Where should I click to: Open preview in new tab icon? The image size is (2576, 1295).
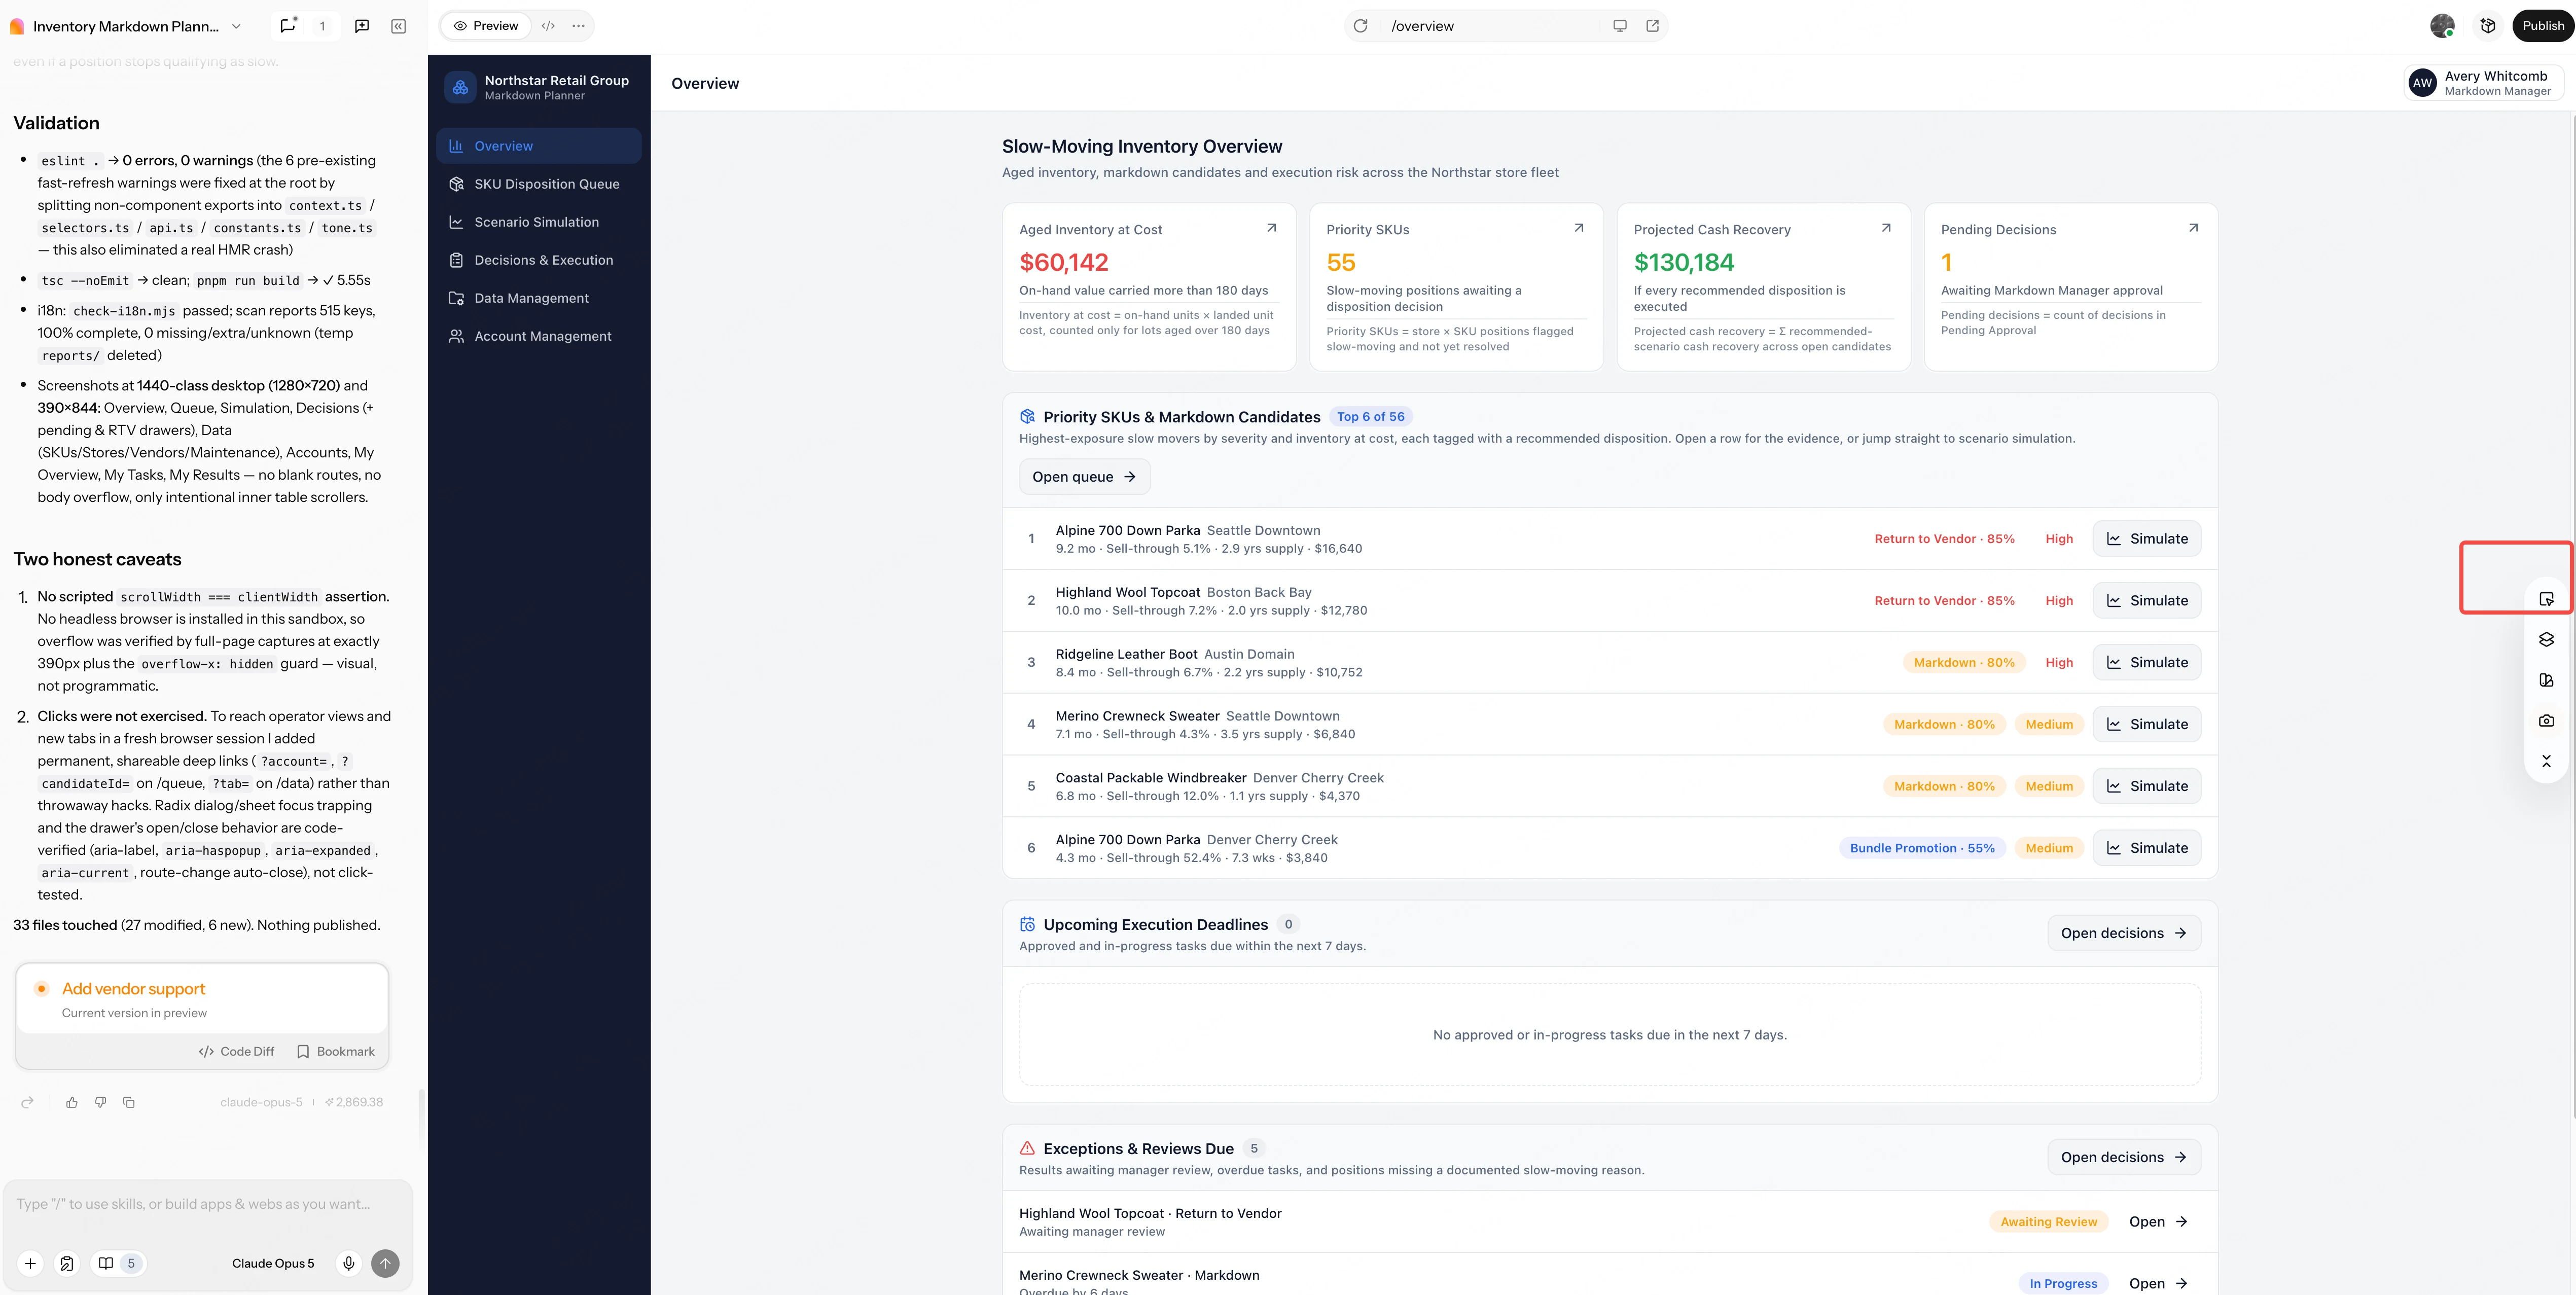pos(1652,26)
